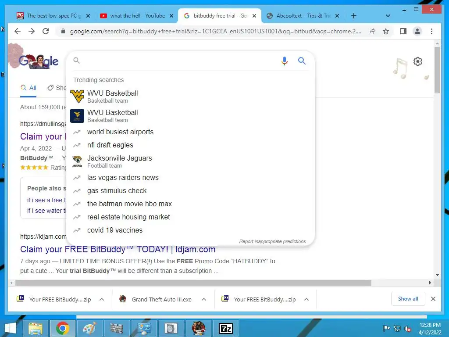Choose first WVU Basketball suggestion

(x=190, y=97)
